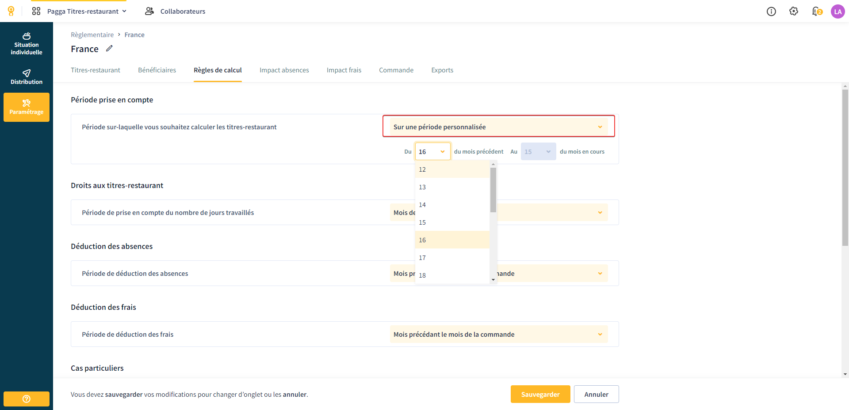Open the LA user avatar
Image resolution: width=849 pixels, height=410 pixels.
click(838, 11)
